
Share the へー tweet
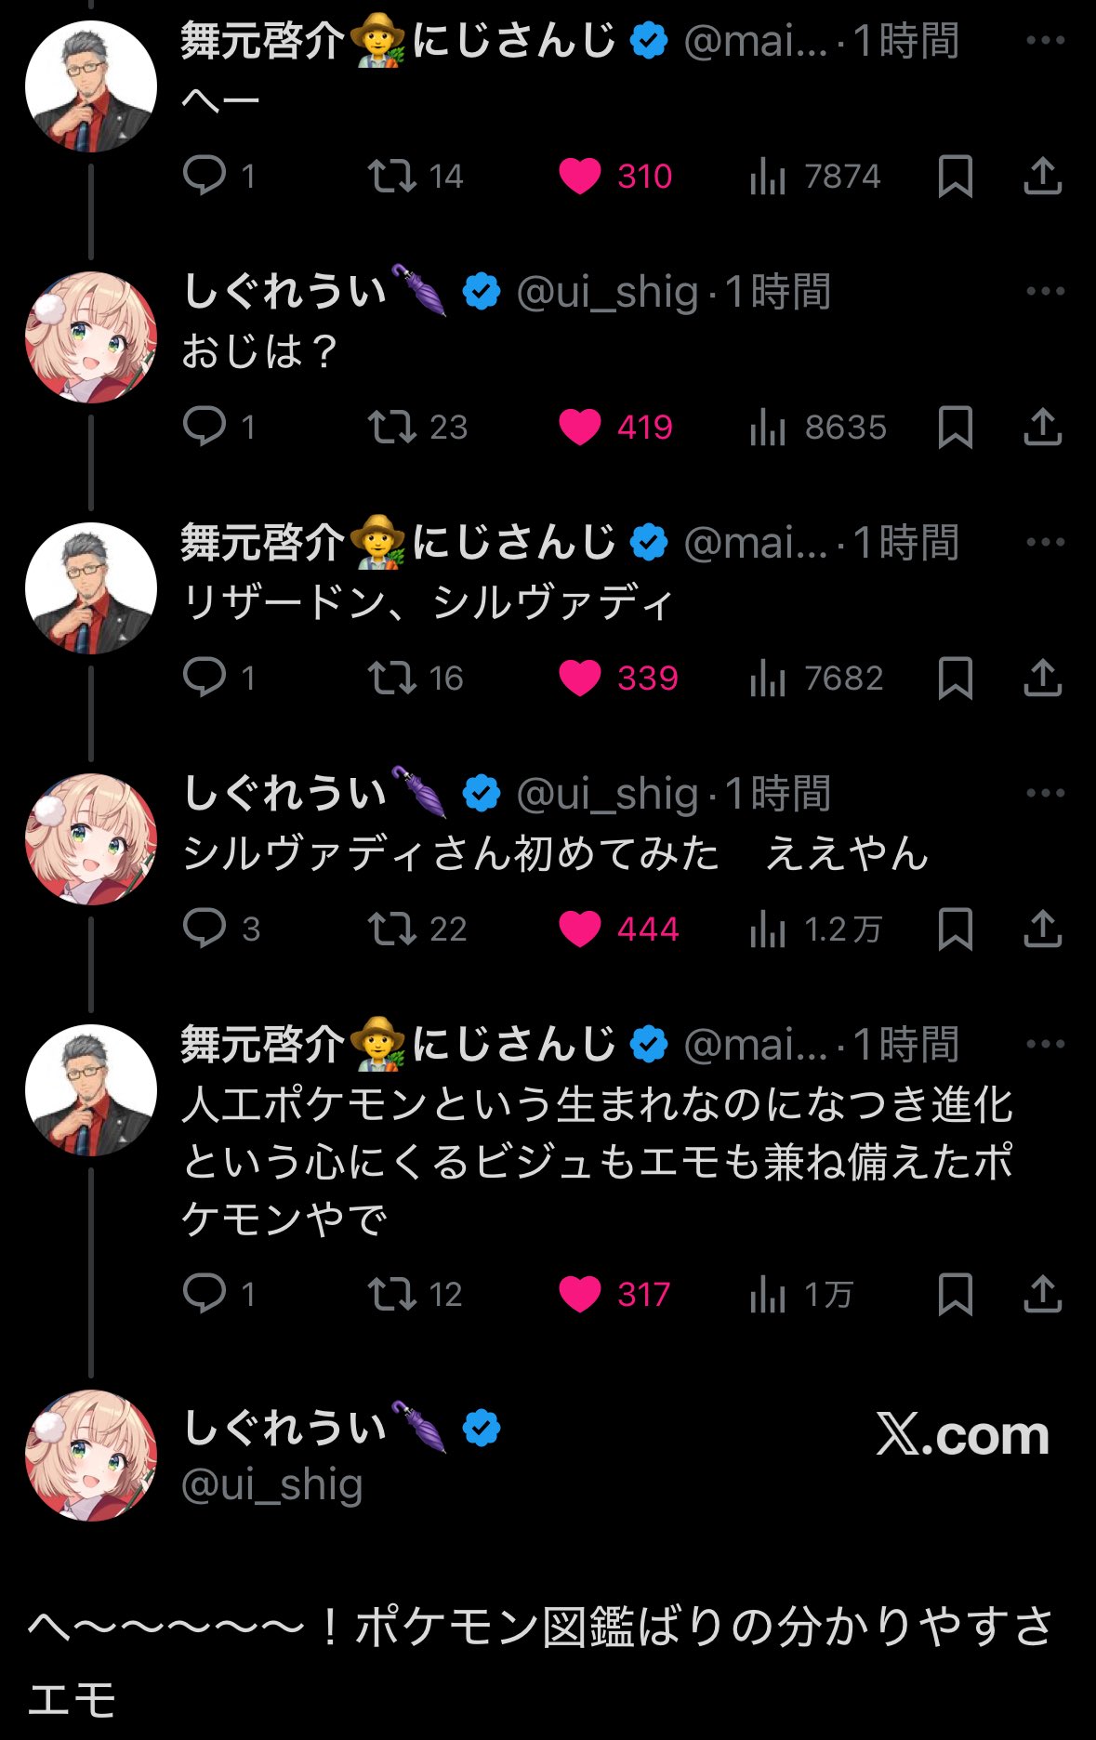[x=1042, y=176]
